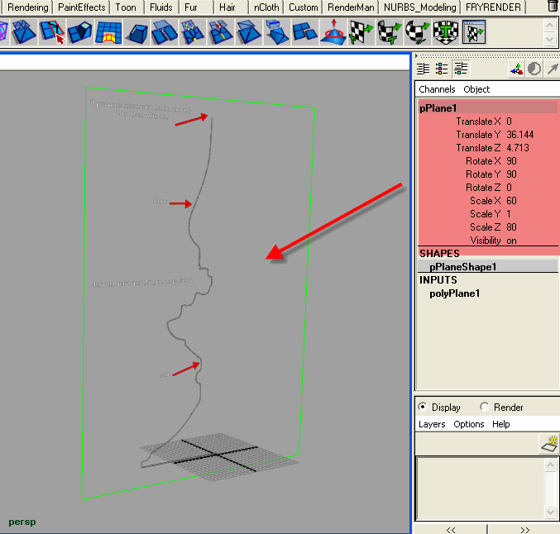Image resolution: width=560 pixels, height=534 pixels.
Task: Click the last highlighted shelf icon
Action: click(474, 33)
